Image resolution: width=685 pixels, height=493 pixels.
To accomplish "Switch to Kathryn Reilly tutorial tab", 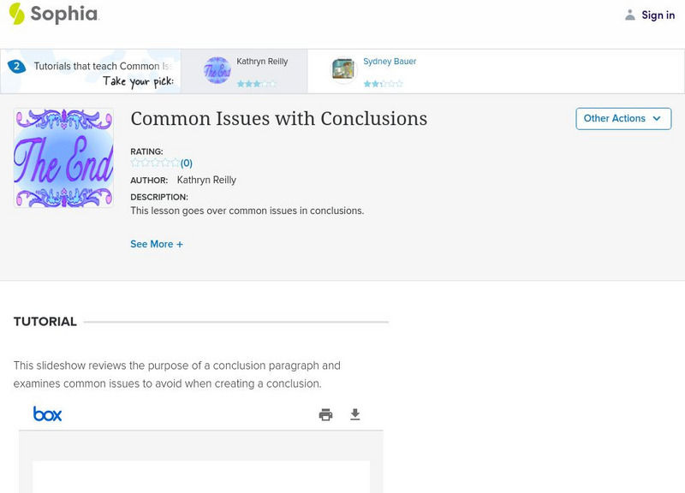I will 262,62.
